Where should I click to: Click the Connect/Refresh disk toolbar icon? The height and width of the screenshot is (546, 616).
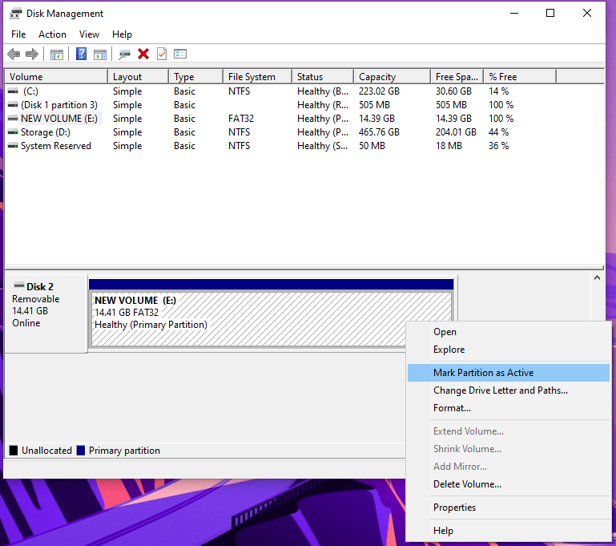click(x=124, y=55)
